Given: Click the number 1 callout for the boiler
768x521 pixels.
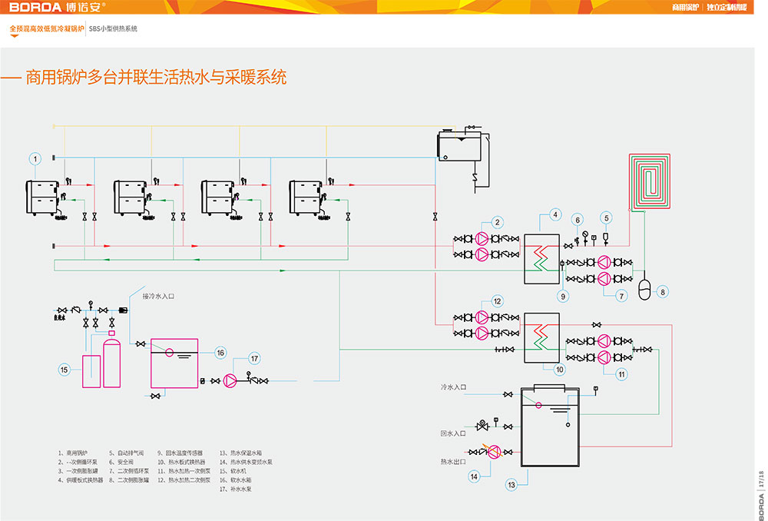Looking at the screenshot, I should click(x=35, y=158).
